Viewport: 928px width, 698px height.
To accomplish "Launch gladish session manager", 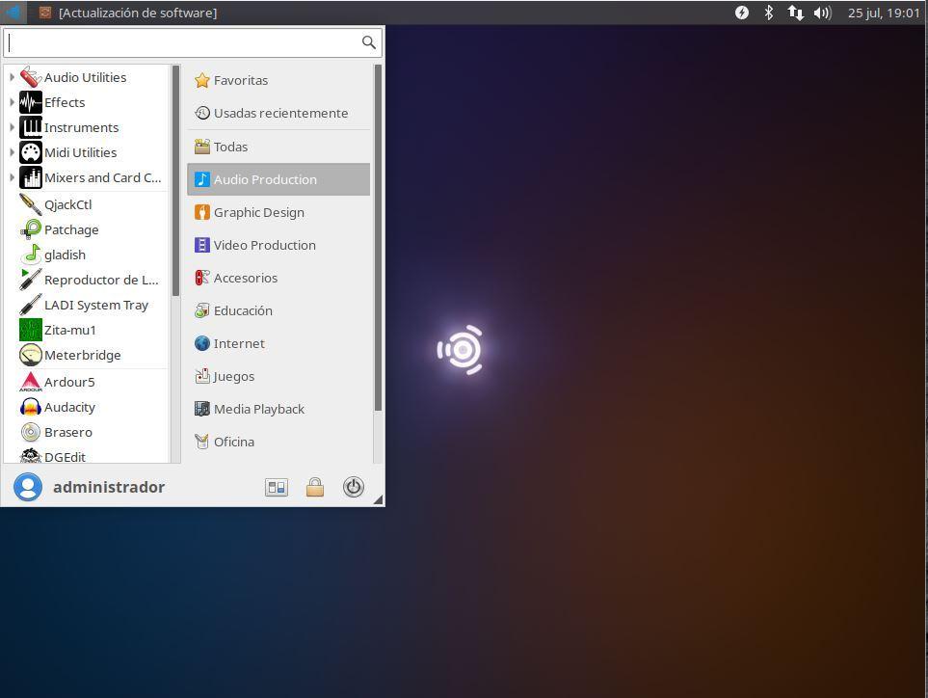I will click(x=65, y=255).
